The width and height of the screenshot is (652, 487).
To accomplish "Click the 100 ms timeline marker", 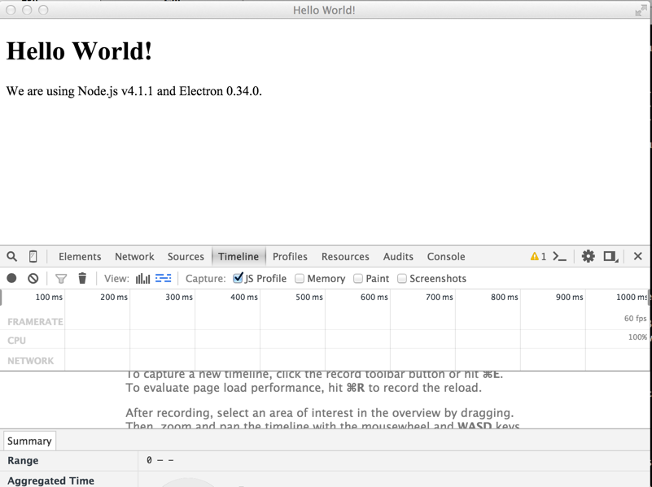I will click(x=49, y=298).
